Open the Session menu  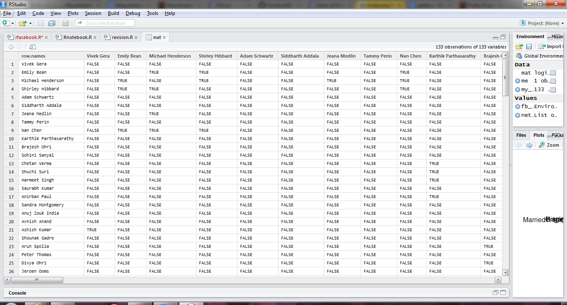(x=93, y=13)
